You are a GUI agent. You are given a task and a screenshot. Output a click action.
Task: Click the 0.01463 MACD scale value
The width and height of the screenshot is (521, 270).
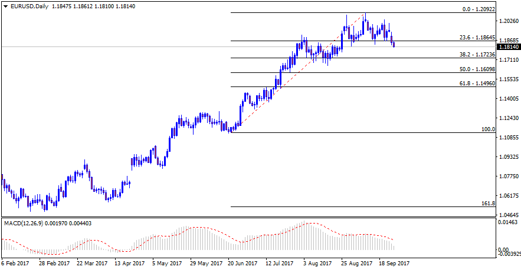click(508, 224)
